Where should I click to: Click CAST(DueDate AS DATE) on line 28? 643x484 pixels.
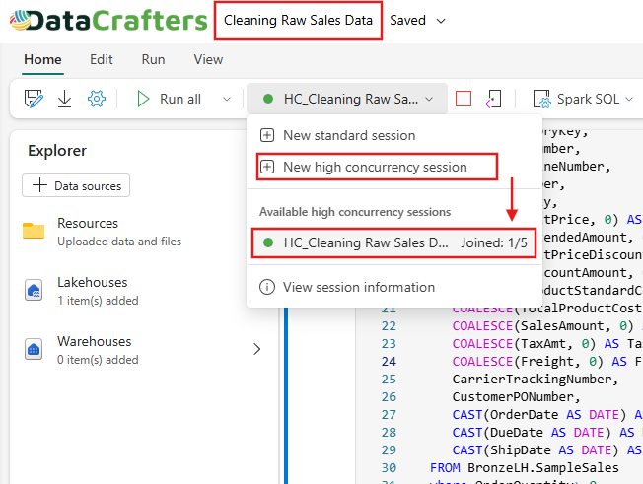coord(532,433)
